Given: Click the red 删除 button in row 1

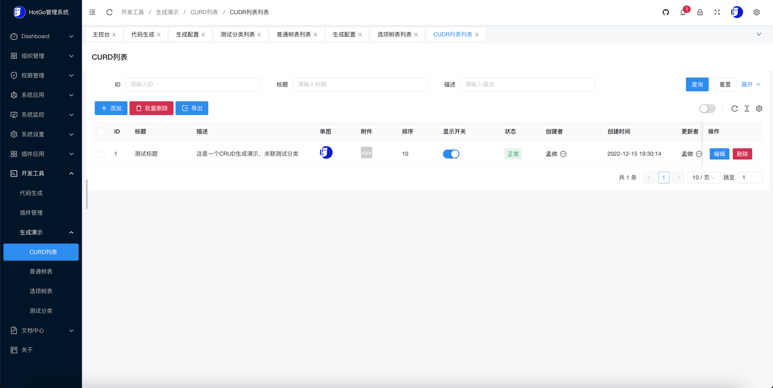Looking at the screenshot, I should click(742, 154).
